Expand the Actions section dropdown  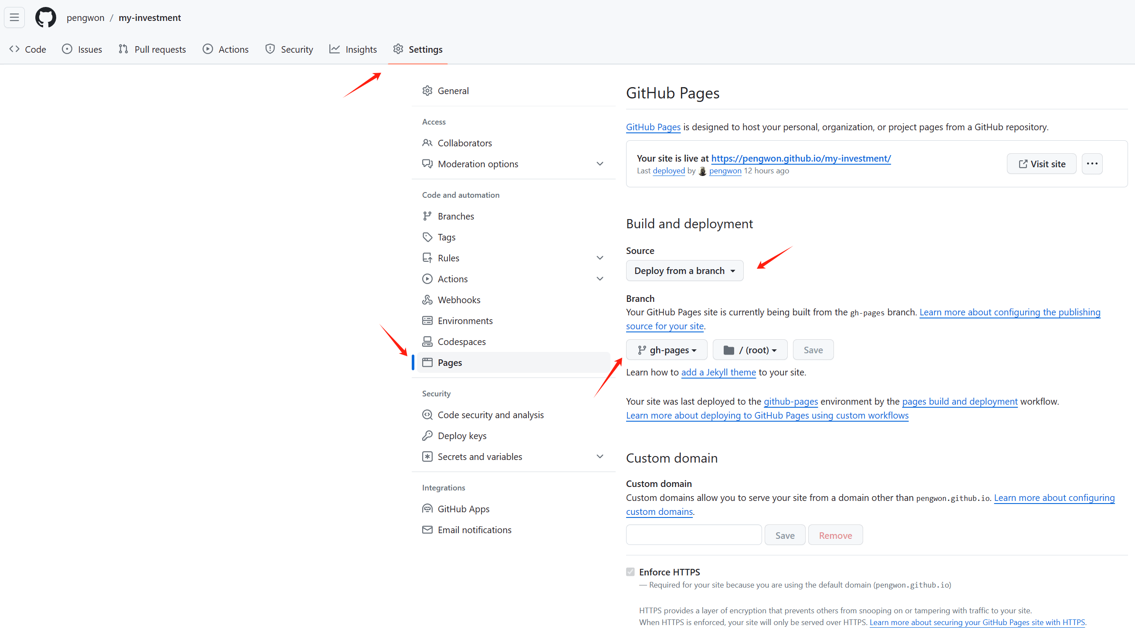point(600,278)
